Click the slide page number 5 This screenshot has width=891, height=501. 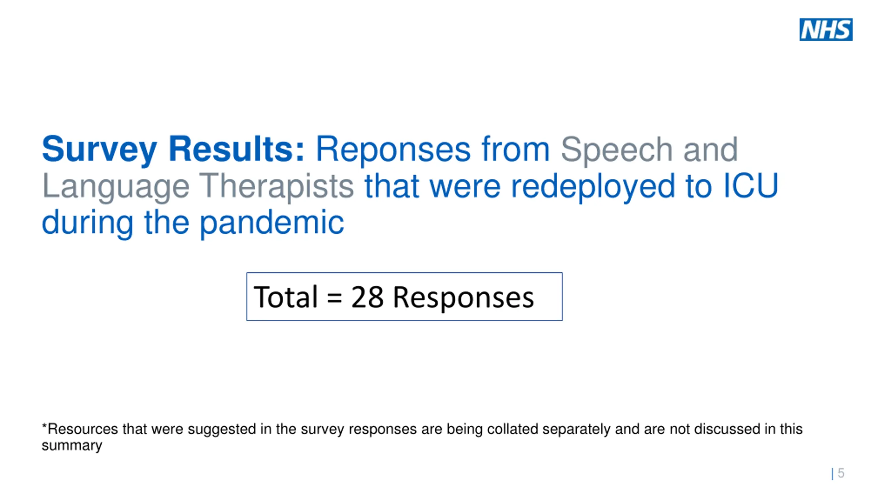841,473
